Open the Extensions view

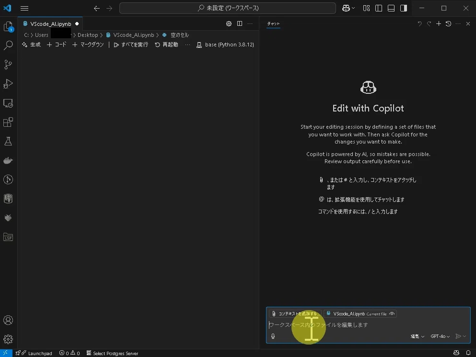tap(8, 123)
